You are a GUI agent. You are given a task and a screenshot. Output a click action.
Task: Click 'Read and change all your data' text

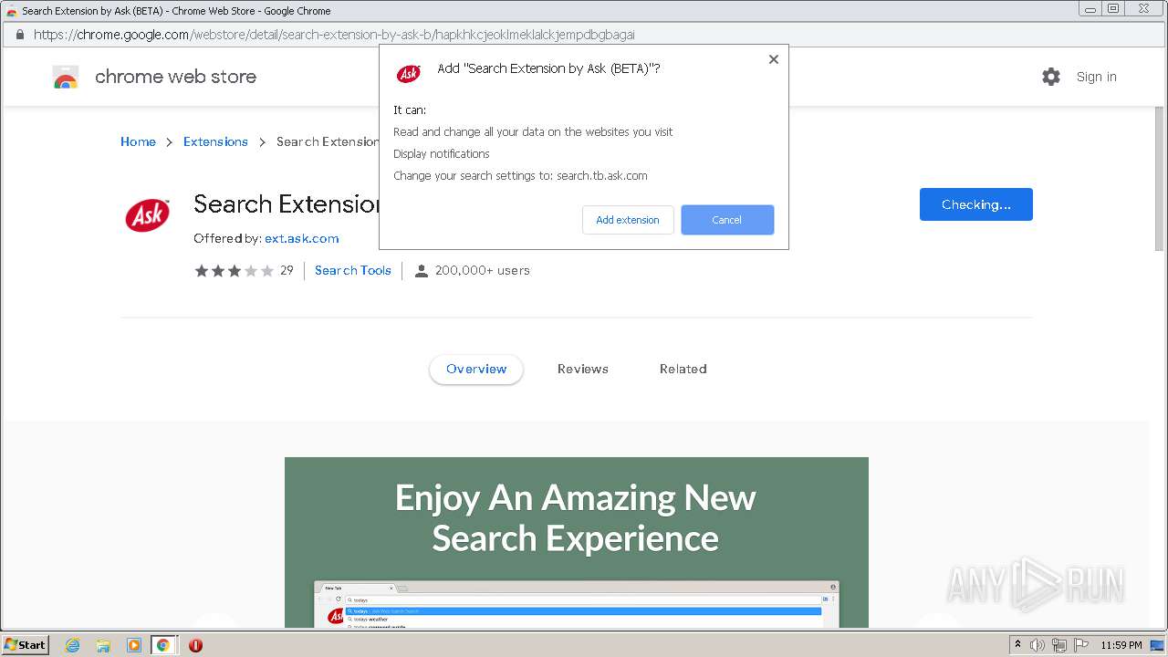click(533, 131)
